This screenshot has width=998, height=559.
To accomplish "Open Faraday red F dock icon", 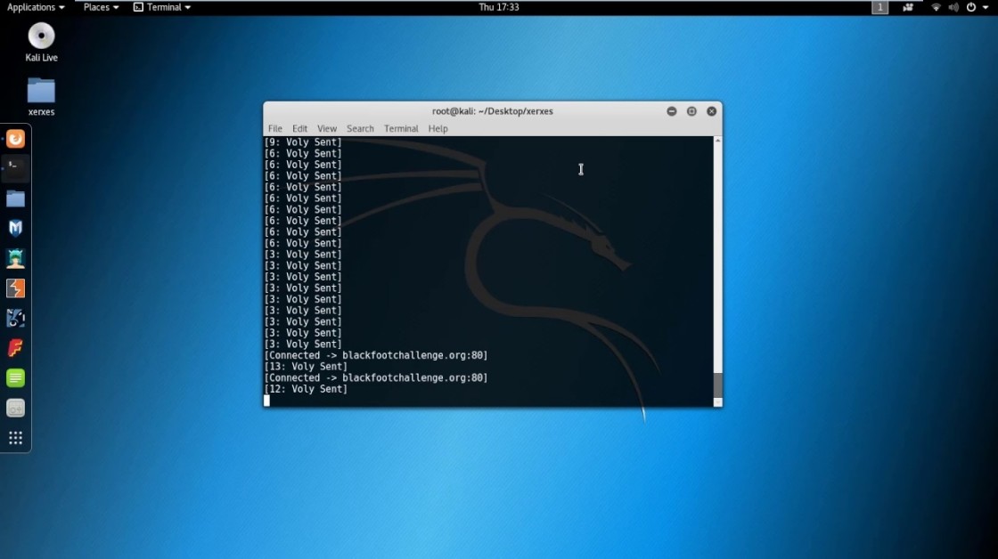I will pyautogui.click(x=15, y=348).
